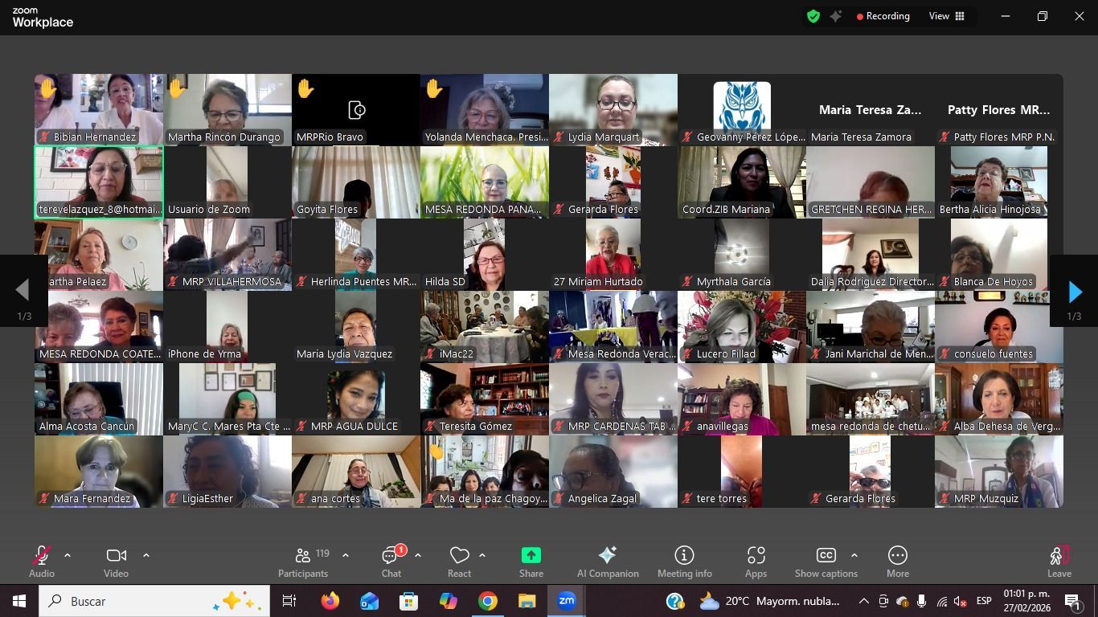Select Bibian Hernandez's video tile
Screen dimensions: 1098x617
click(99, 110)
